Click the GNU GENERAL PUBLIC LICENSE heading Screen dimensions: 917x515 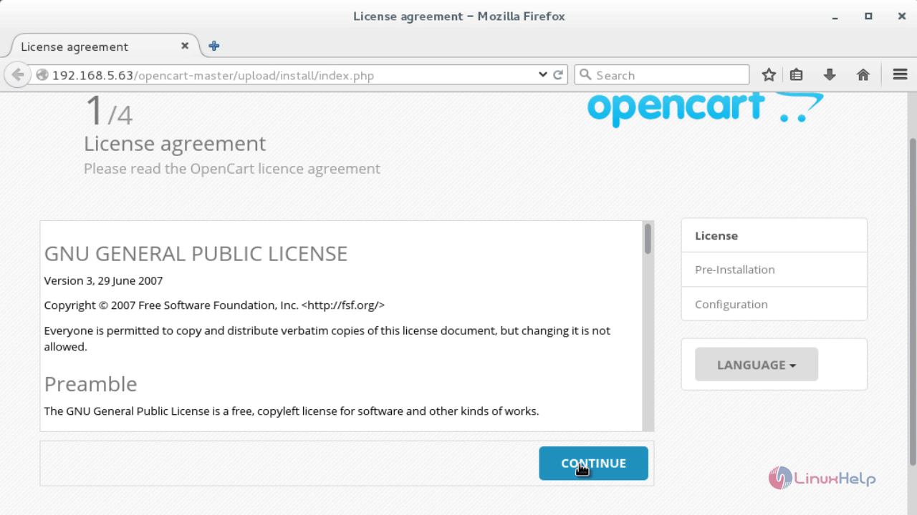[196, 254]
